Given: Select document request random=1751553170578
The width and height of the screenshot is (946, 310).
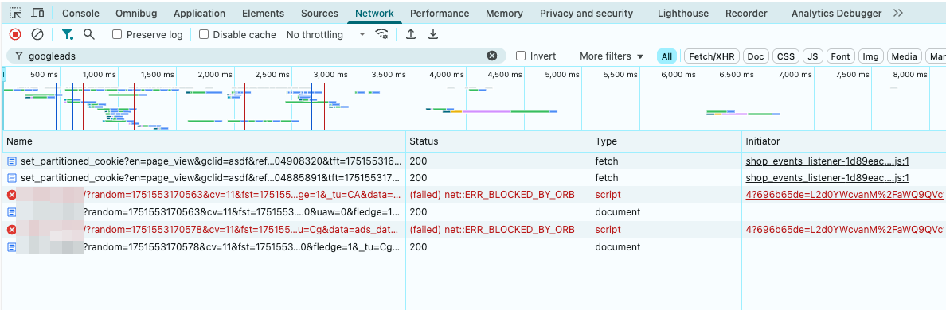Looking at the screenshot, I should click(241, 246).
